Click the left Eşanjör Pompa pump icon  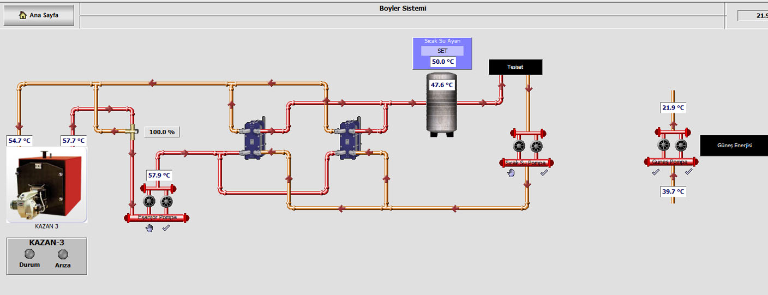(149, 202)
